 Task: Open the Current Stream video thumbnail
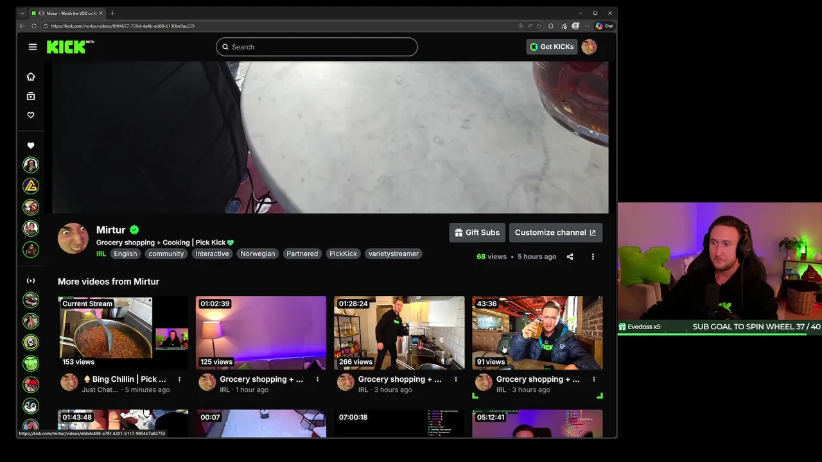pyautogui.click(x=123, y=332)
